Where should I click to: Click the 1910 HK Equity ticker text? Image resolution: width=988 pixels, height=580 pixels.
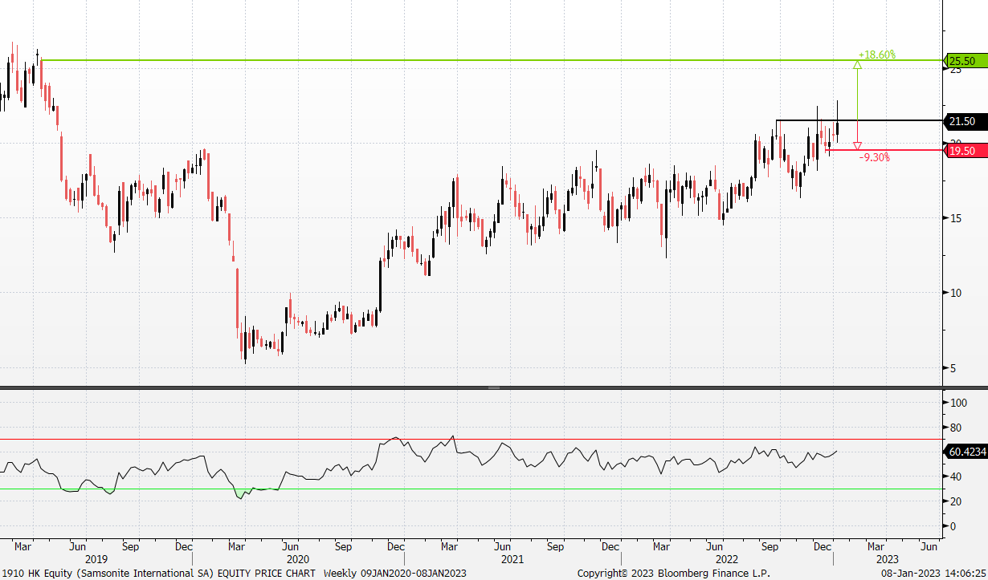click(32, 574)
